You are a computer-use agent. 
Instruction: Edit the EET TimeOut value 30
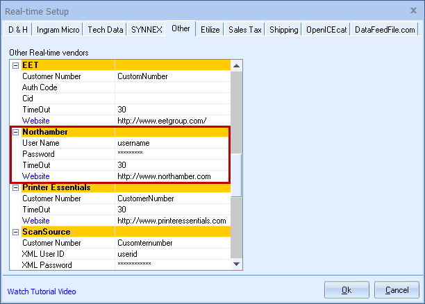[x=173, y=110]
